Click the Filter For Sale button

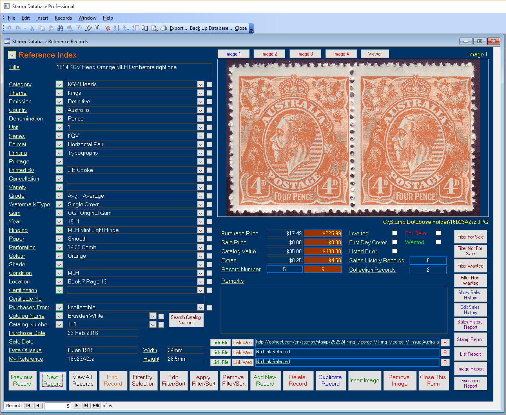[x=470, y=237]
